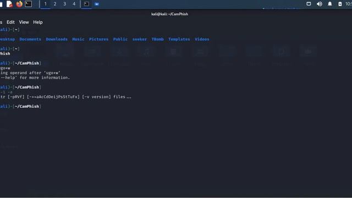352x198 pixels.
Task: Click the Public directory name
Action: click(120, 39)
